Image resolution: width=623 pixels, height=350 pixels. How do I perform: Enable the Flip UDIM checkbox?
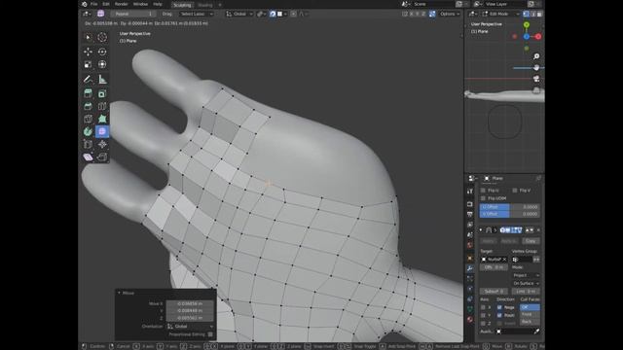pos(483,198)
